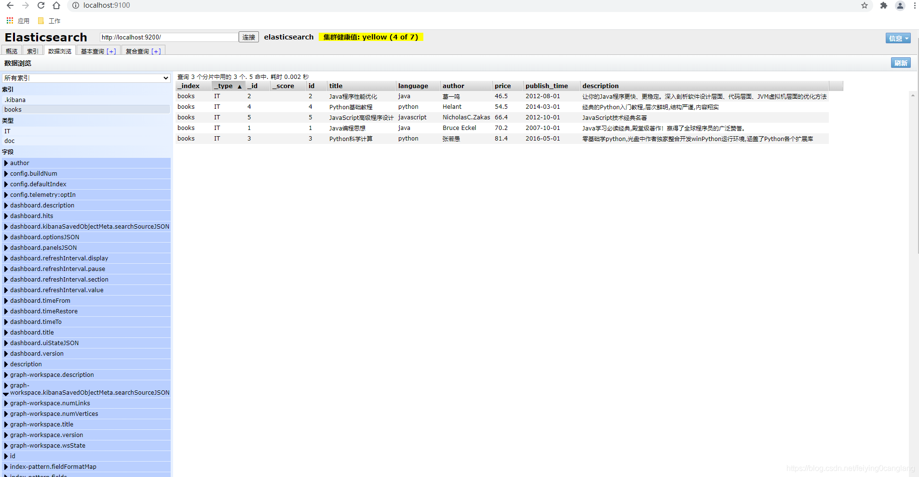Viewport: 919px width, 477px height.
Task: Select the books index
Action: point(86,110)
